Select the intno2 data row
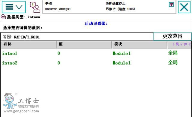This screenshot has height=117, width=192. click(x=96, y=63)
